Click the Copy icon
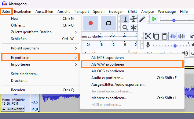Viewport: 194px width, 119px height. (x=156, y=36)
